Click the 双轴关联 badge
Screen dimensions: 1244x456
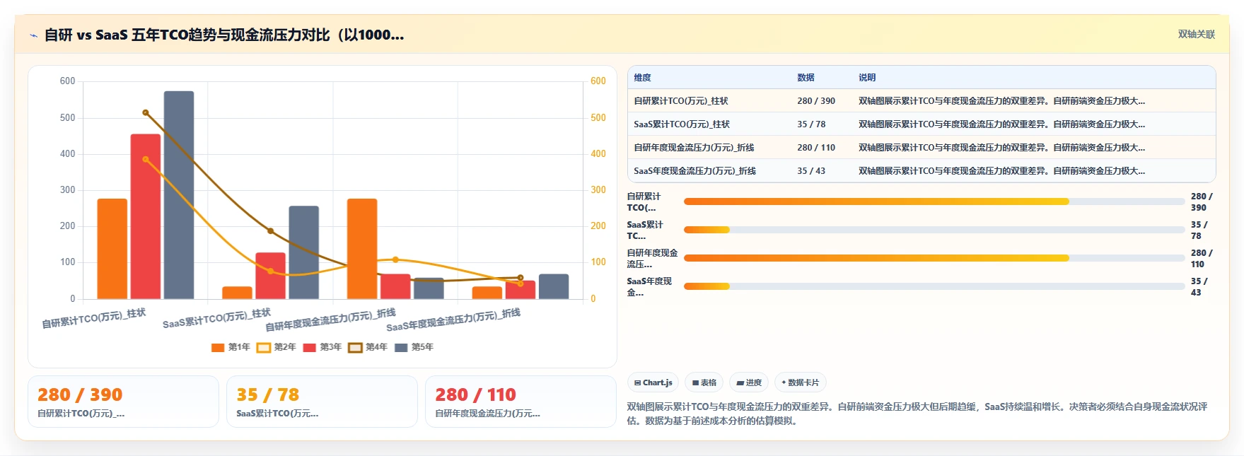click(1197, 35)
